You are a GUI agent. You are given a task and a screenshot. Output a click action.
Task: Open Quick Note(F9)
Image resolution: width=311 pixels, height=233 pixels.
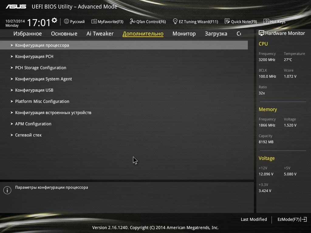(x=241, y=22)
